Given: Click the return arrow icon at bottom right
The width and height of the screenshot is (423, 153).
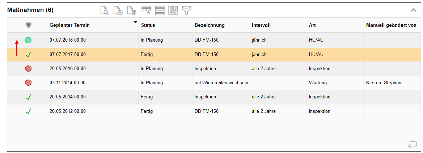Looking at the screenshot, I should coord(412,145).
